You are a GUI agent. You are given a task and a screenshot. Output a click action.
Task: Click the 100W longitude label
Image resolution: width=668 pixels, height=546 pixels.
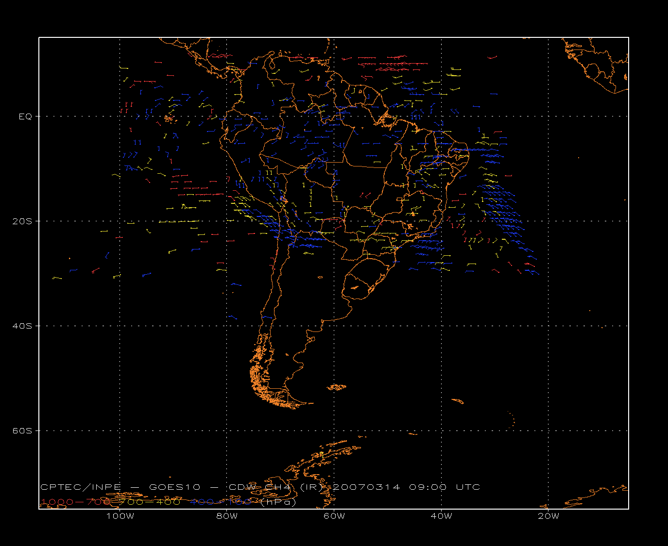[120, 516]
